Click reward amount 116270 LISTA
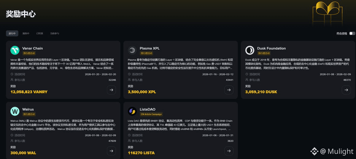The height and width of the screenshot is (159, 356). (141, 153)
